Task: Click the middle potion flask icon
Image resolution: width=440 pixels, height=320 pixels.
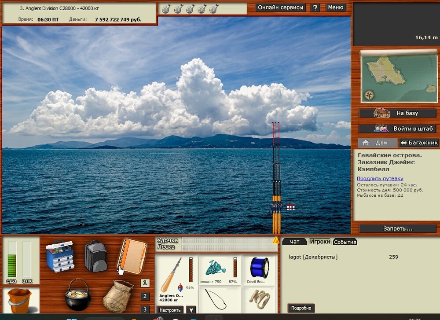Action: click(190, 9)
